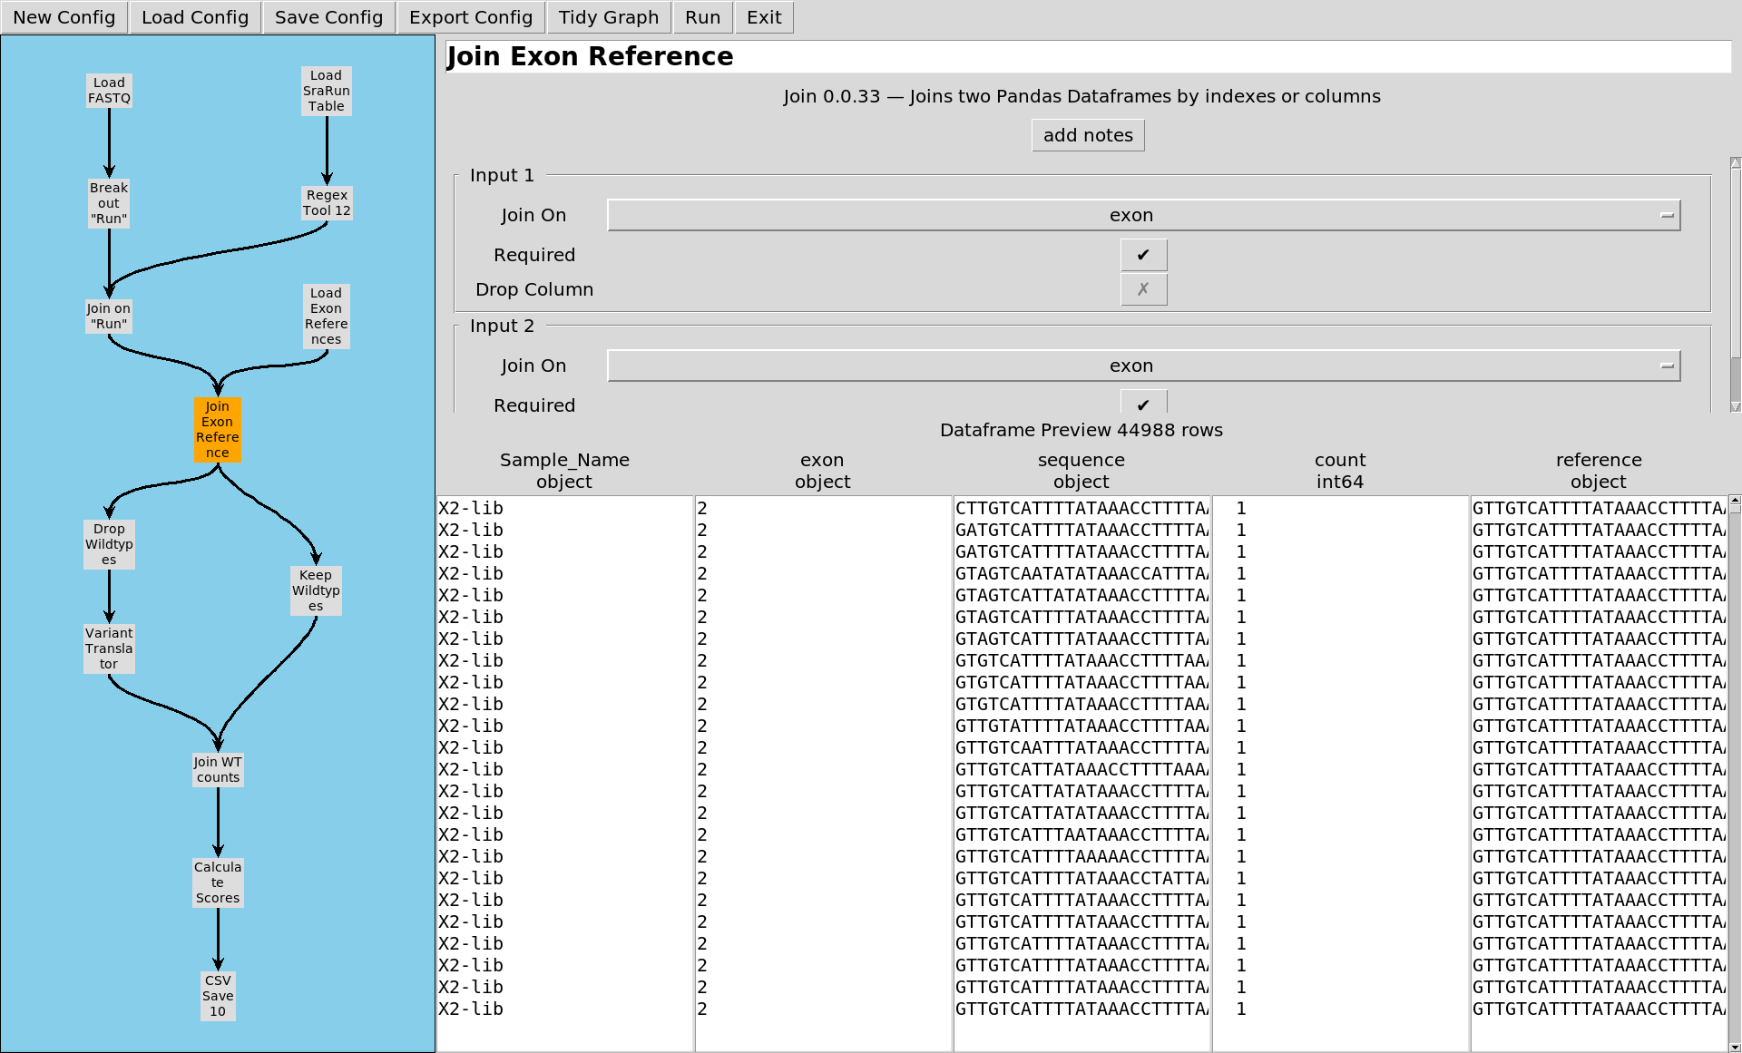Select the Calculate Scores node
This screenshot has height=1053, width=1742.
click(218, 882)
